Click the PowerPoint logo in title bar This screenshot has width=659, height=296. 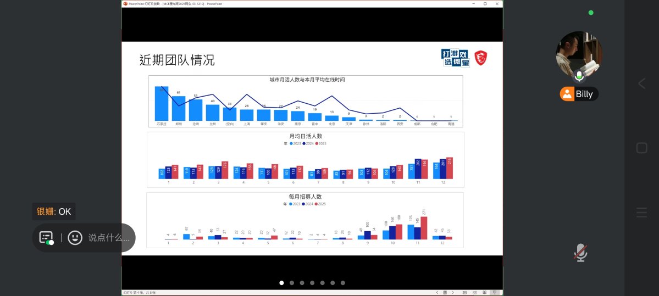pyautogui.click(x=125, y=3)
